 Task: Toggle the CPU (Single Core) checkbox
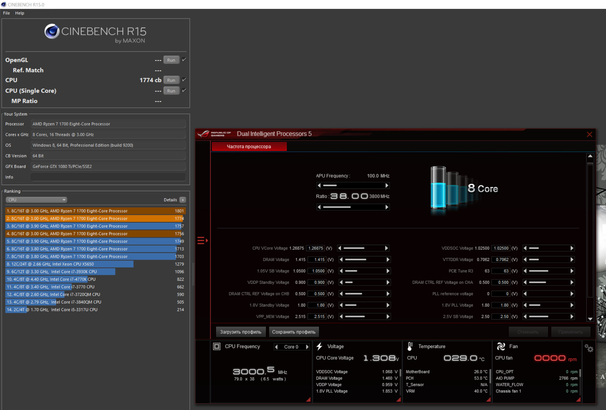tap(184, 91)
